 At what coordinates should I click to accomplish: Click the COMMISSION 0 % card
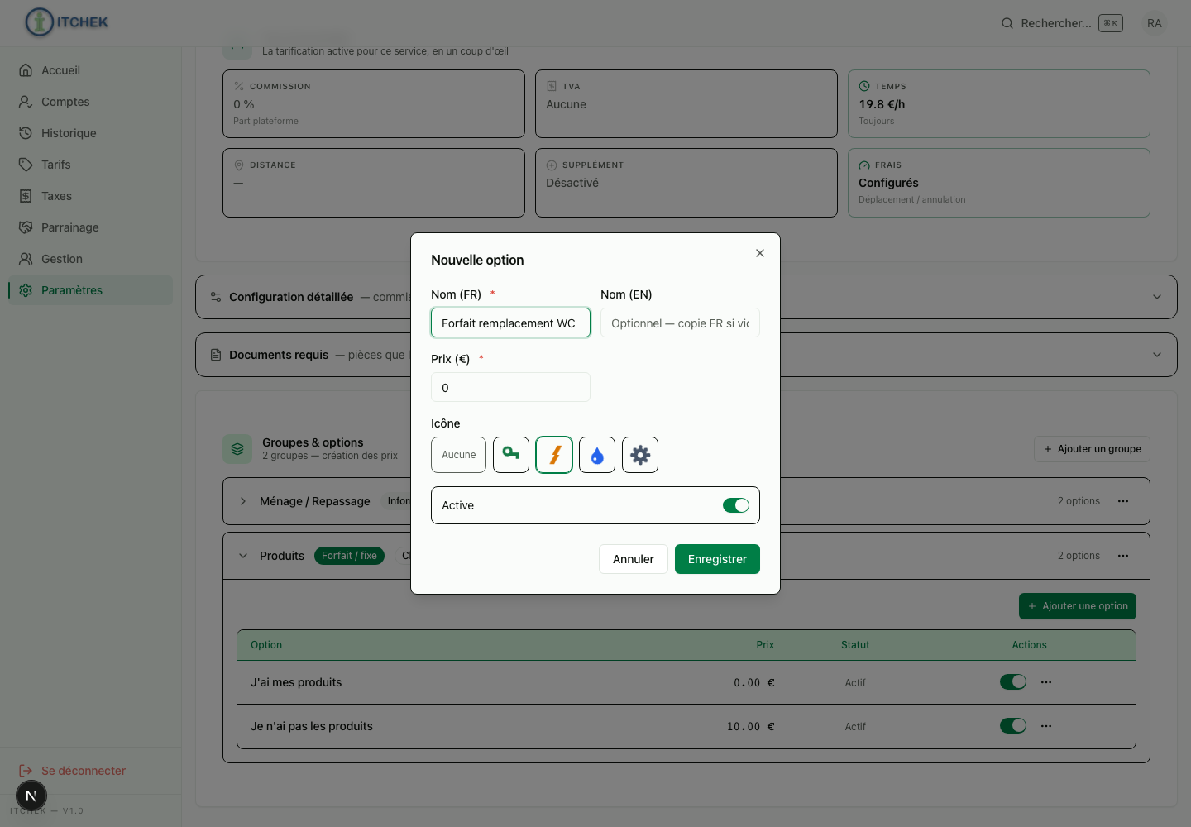374,103
